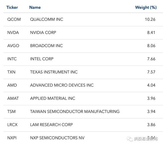Viewport: 163px width, 146px height.
Task: Open the TAIWAN SEMICONDUCTOR MANUFACTURING name
Action: [x=75, y=112]
